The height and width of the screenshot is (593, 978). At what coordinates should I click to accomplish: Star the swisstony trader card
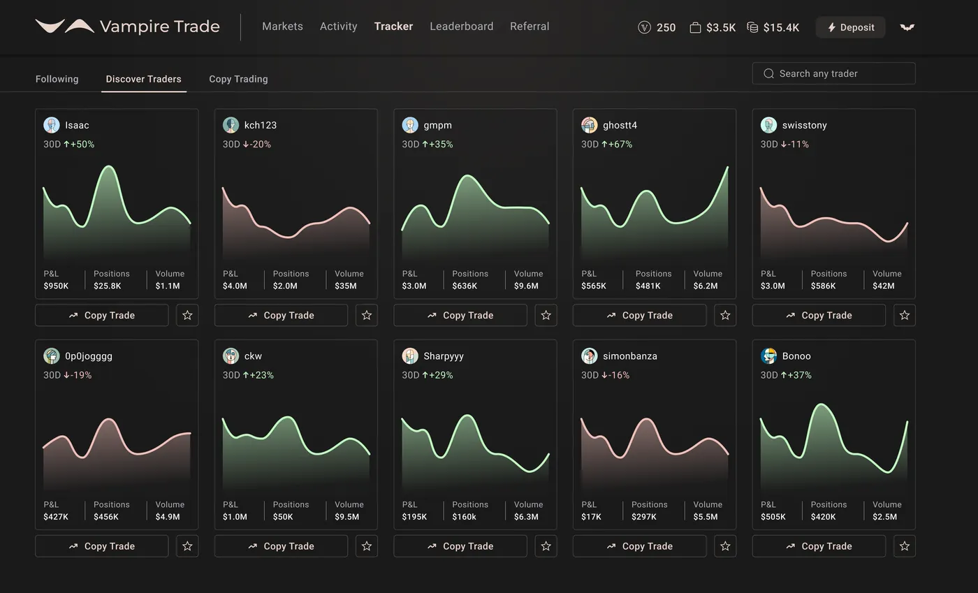click(x=904, y=315)
